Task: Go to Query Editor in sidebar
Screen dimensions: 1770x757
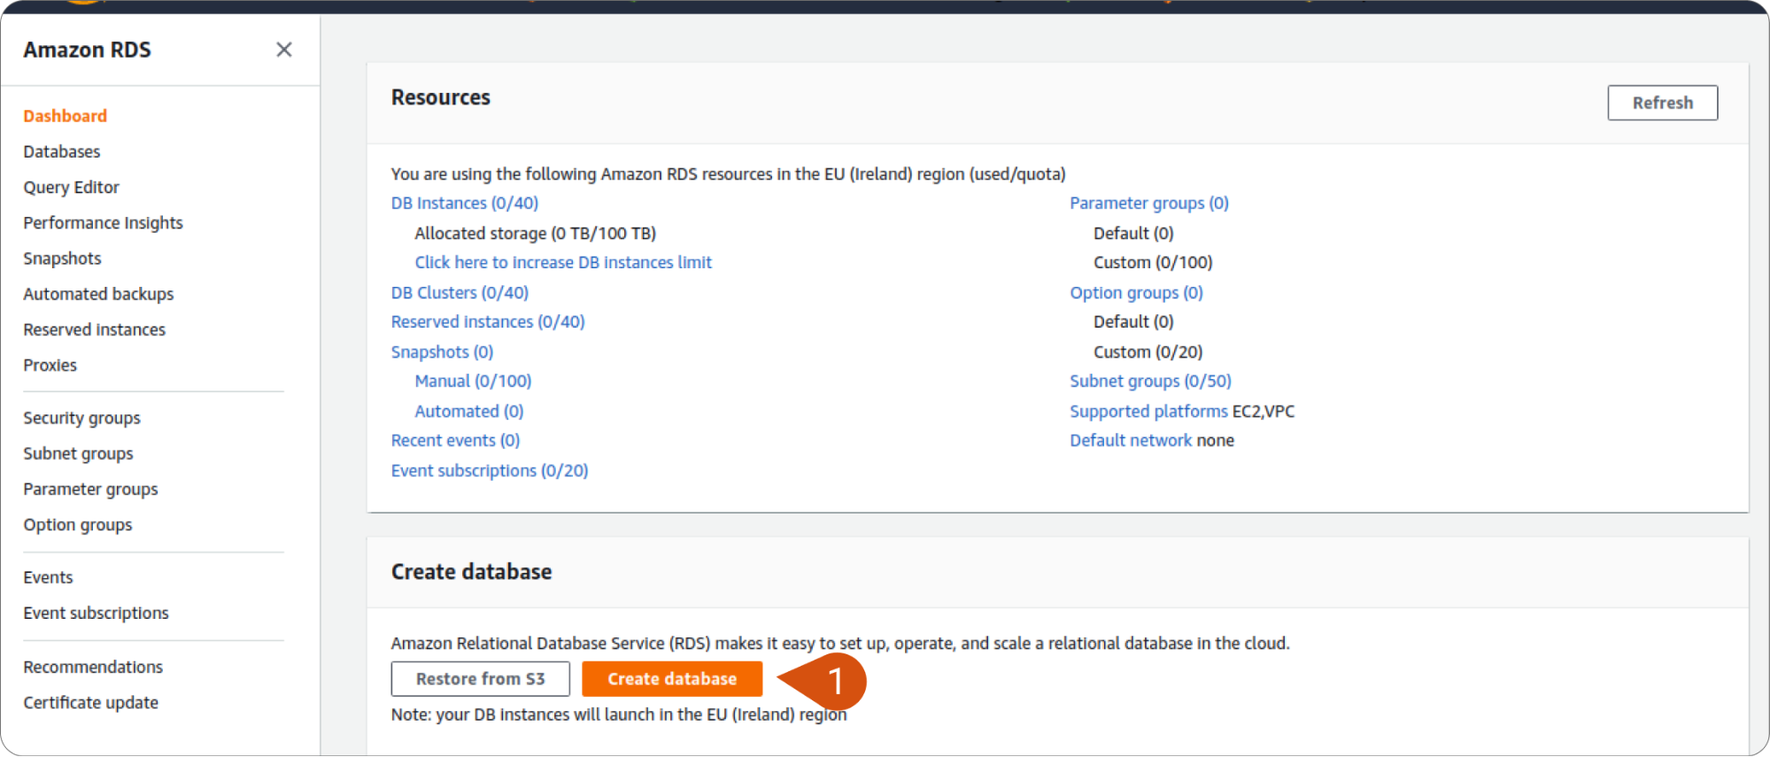Action: (x=71, y=188)
